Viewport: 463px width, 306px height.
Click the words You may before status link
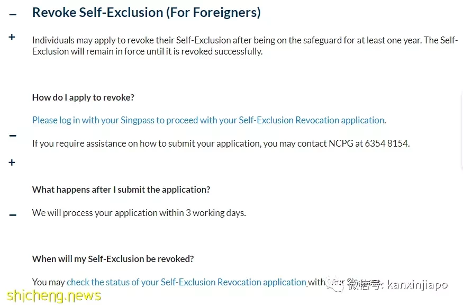pos(49,282)
